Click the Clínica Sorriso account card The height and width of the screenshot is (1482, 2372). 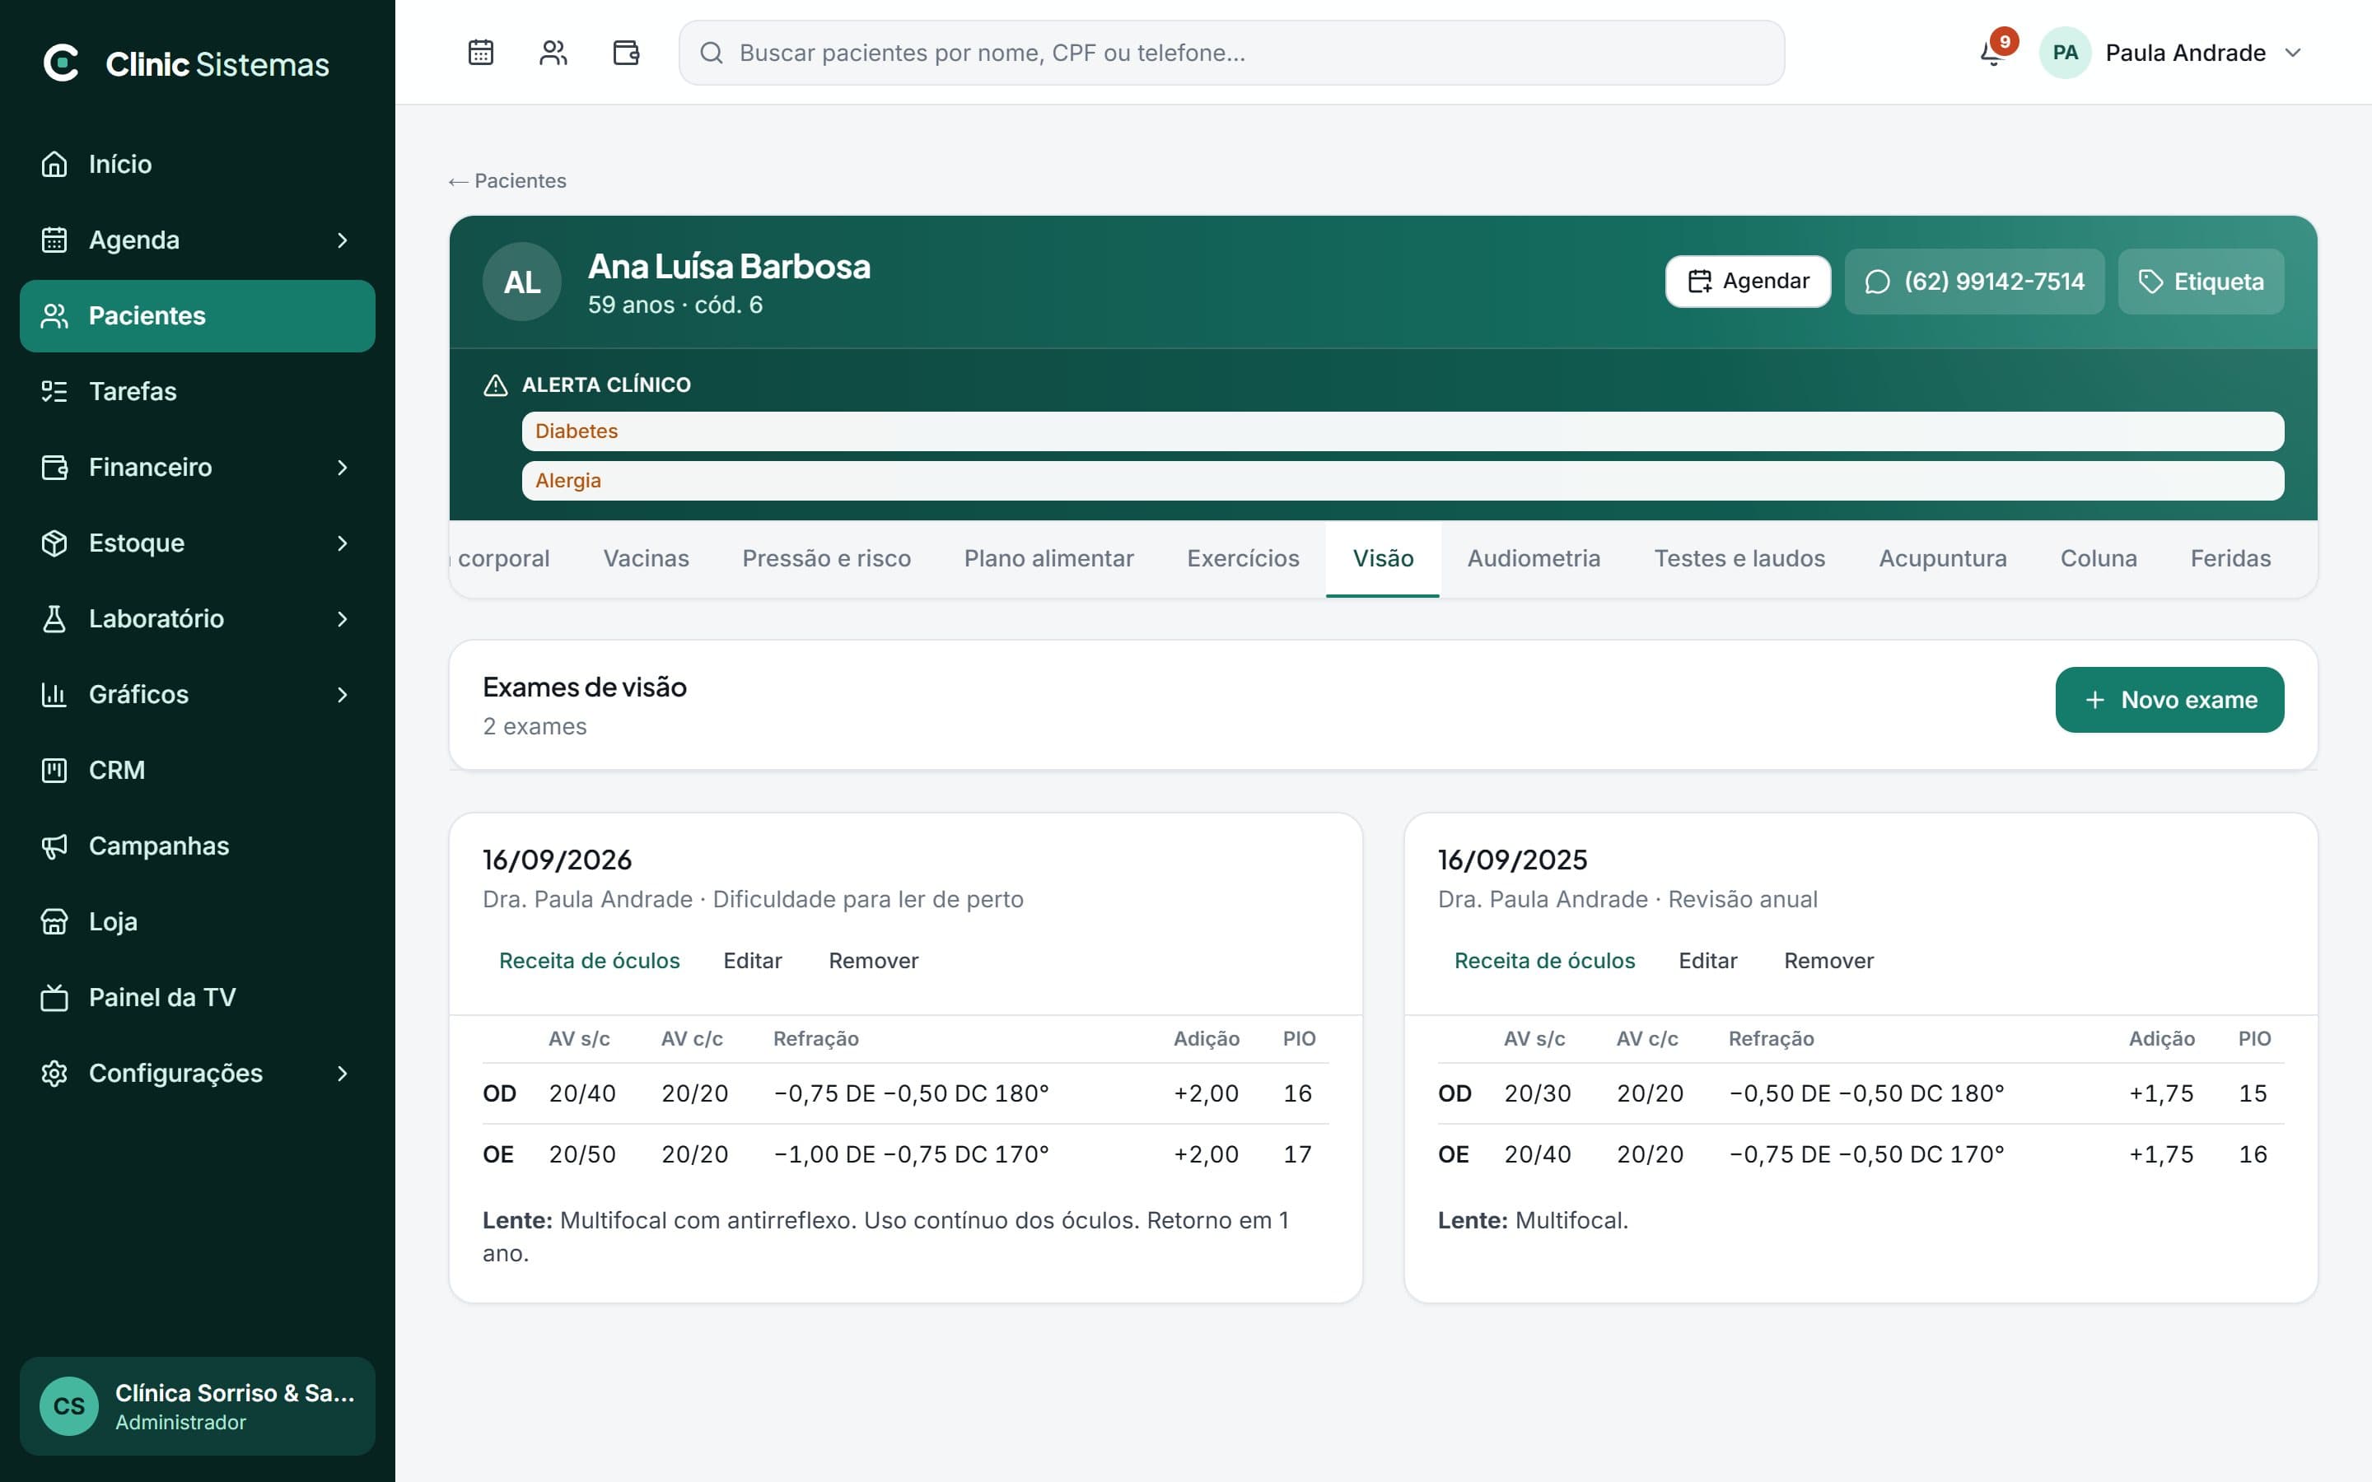197,1406
